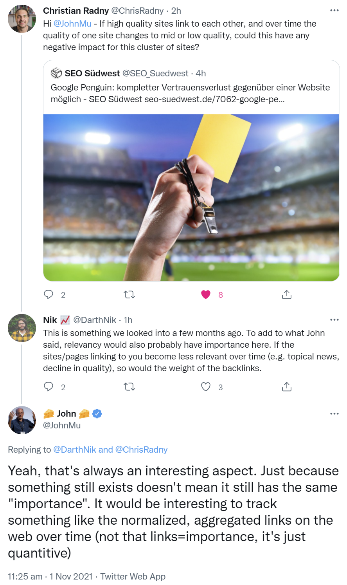The width and height of the screenshot is (347, 585).
Task: Open yellow card image in quoted tweet
Action: coord(191,197)
